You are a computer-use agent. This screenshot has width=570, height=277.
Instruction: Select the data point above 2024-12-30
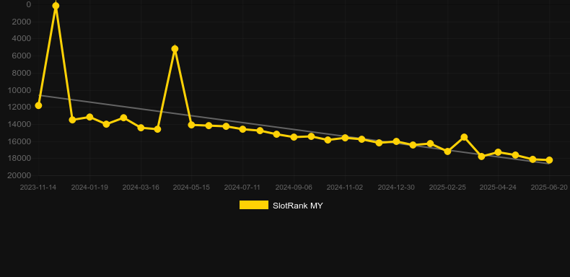[x=396, y=141]
